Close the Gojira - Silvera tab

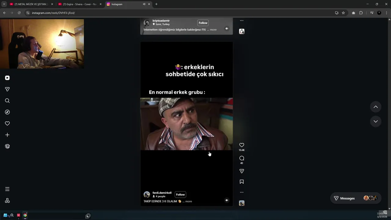tap(100, 4)
